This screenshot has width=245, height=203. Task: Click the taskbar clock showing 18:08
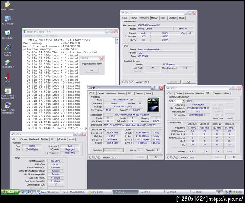coord(239,192)
